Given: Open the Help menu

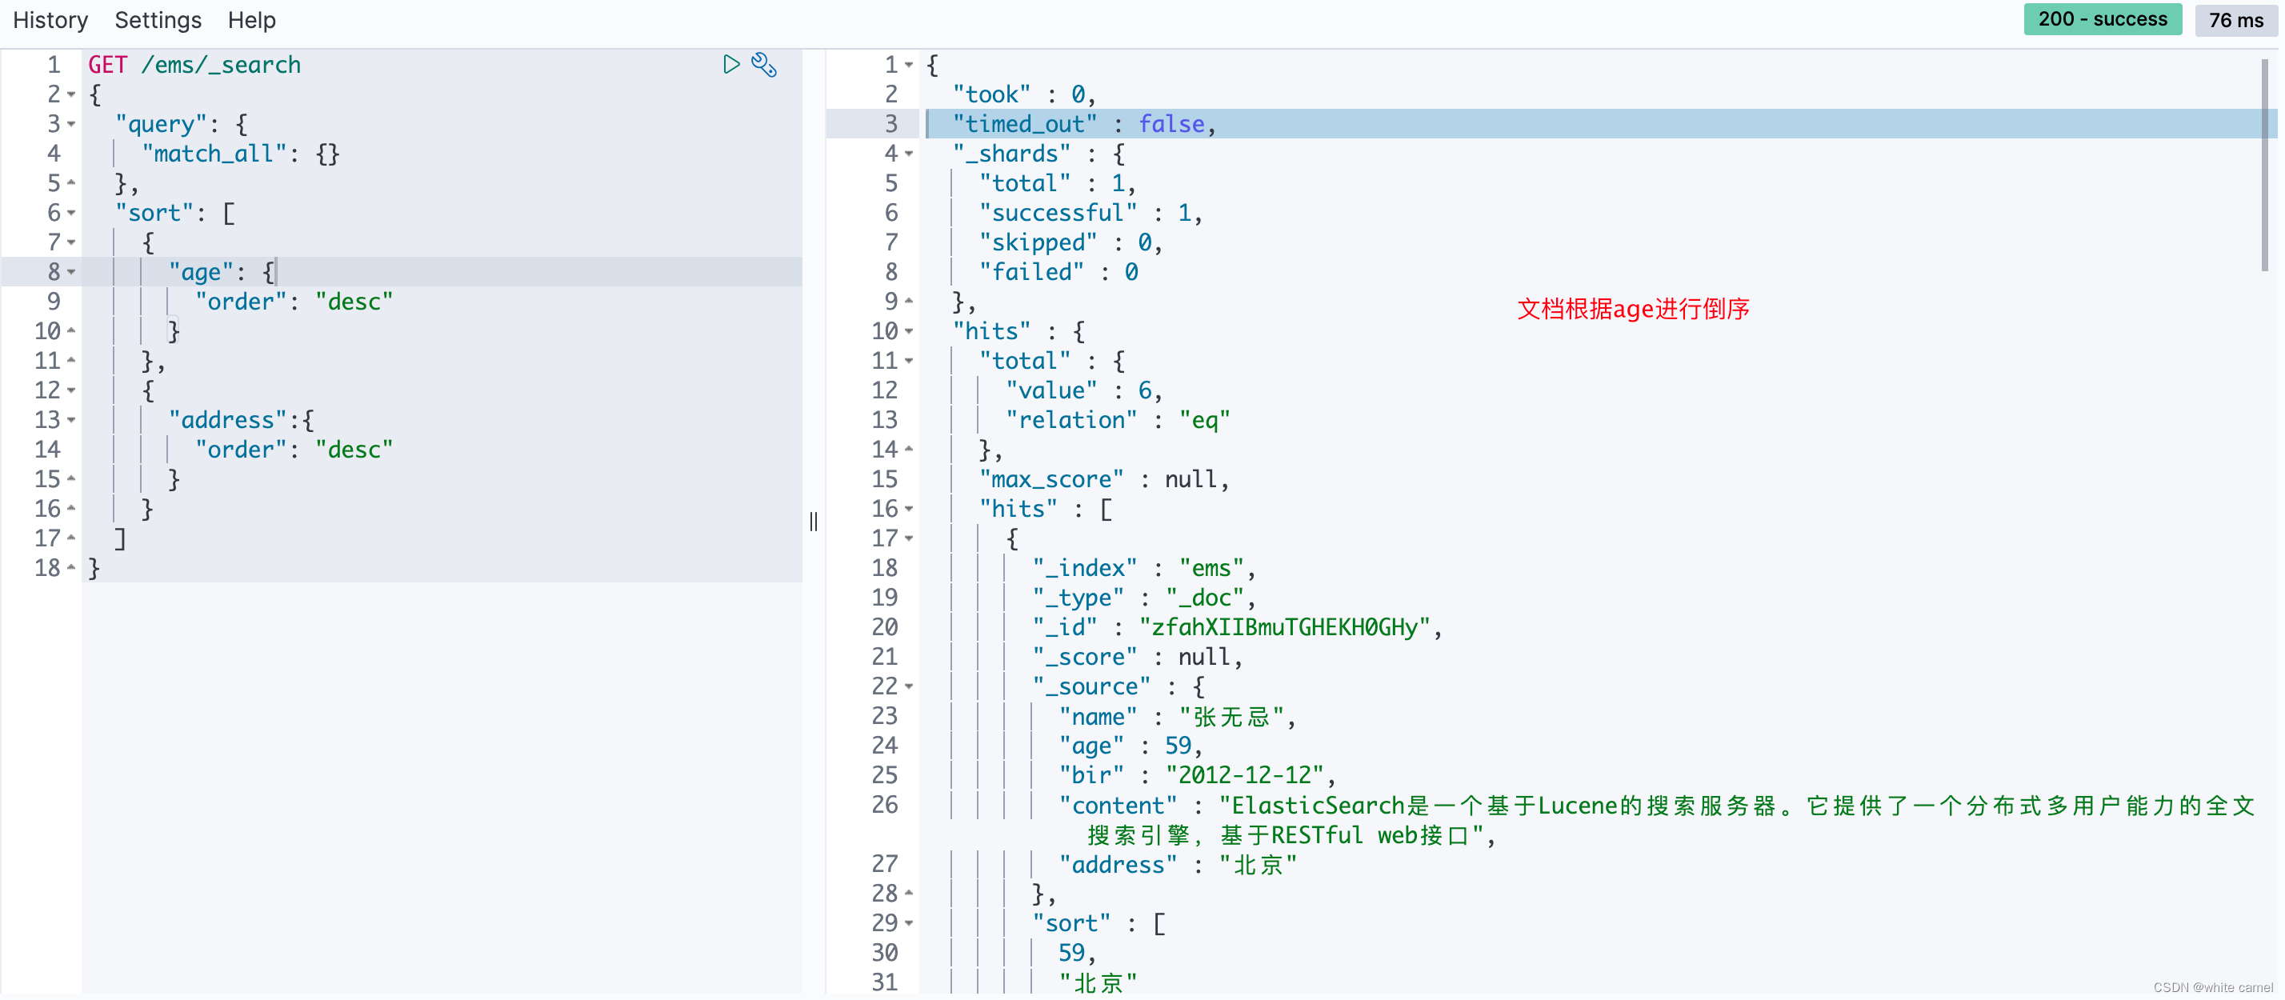Looking at the screenshot, I should point(252,19).
